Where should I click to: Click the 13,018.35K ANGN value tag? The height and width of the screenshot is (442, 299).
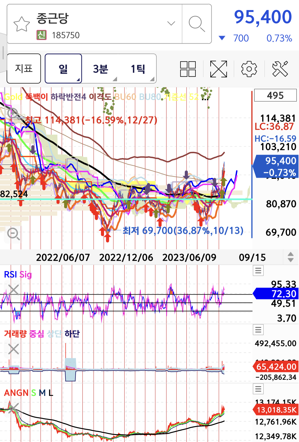tap(276, 410)
